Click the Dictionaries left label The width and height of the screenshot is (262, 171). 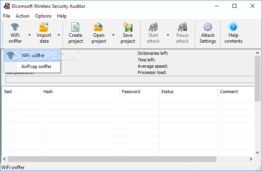pyautogui.click(x=153, y=53)
